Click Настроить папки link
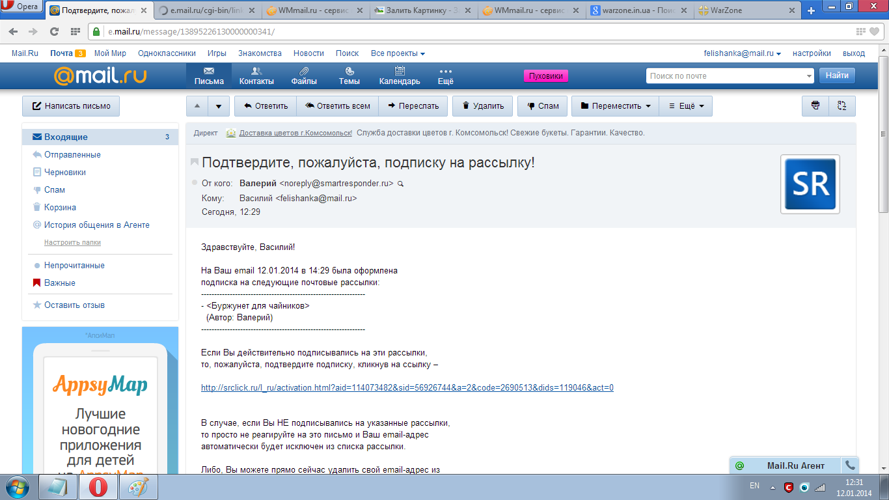This screenshot has height=500, width=889. point(72,242)
